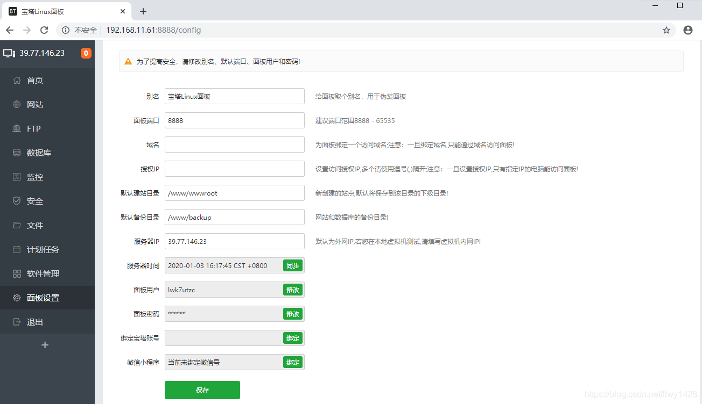Screen dimensions: 702x404
Task: Click the orange 0 notification badge
Action: pyautogui.click(x=86, y=53)
